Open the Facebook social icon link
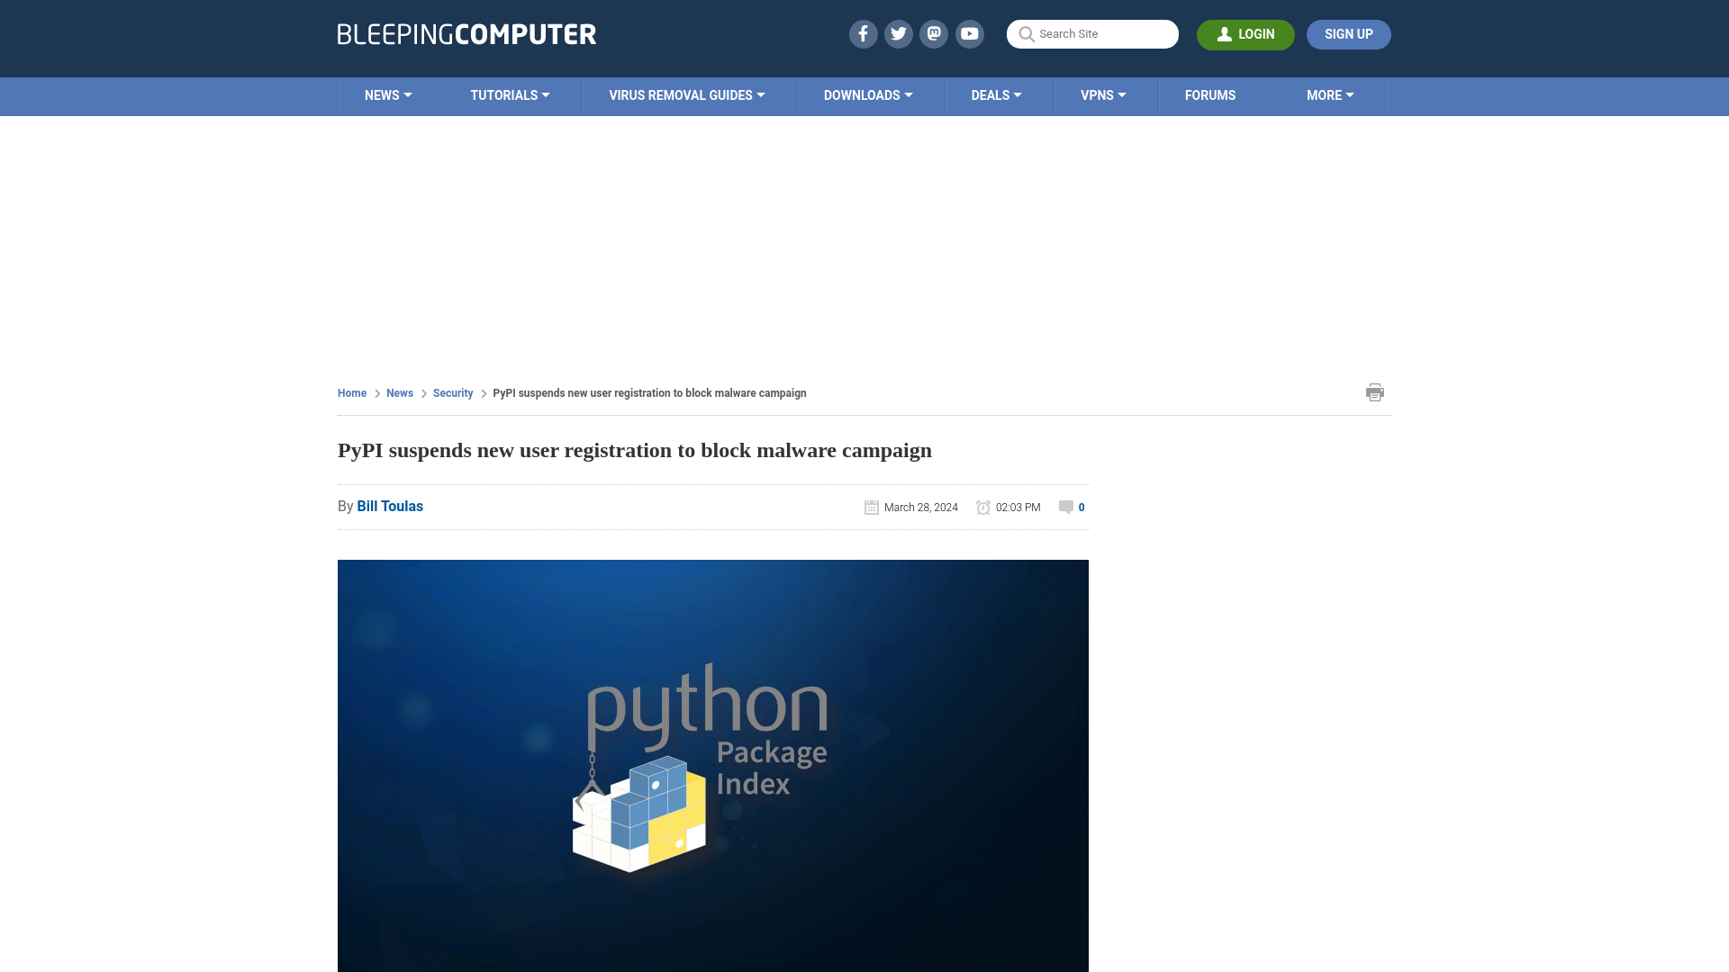This screenshot has height=972, width=1729. [864, 33]
